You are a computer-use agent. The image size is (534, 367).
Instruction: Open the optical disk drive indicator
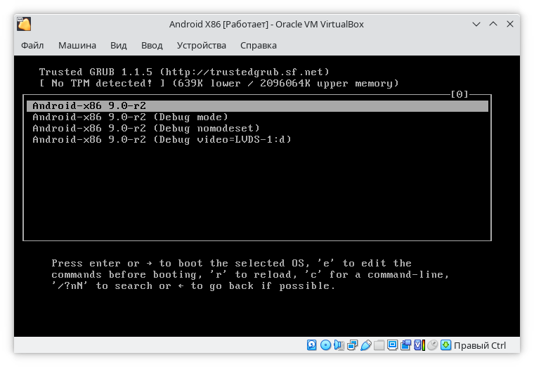click(325, 345)
